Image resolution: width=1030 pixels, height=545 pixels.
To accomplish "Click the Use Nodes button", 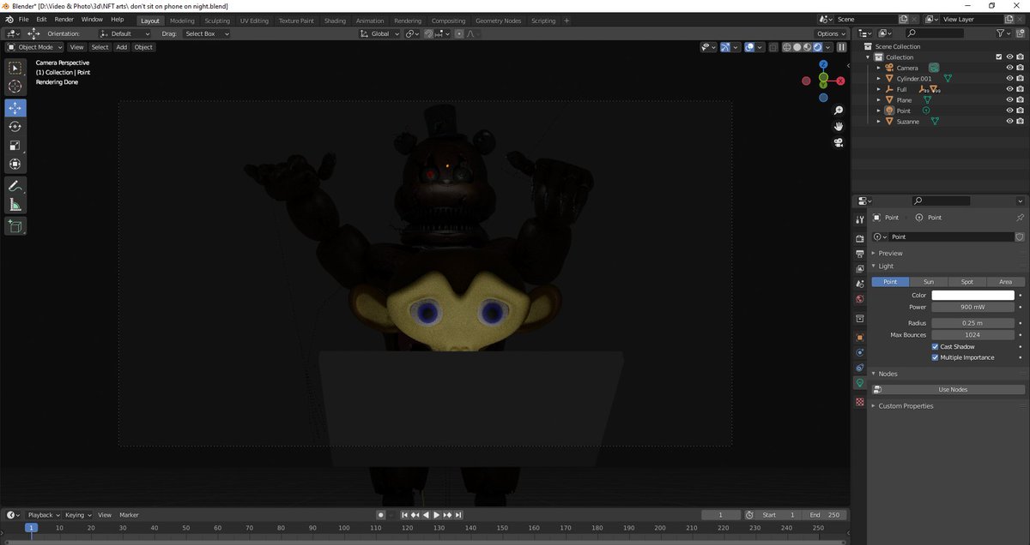I will click(951, 389).
